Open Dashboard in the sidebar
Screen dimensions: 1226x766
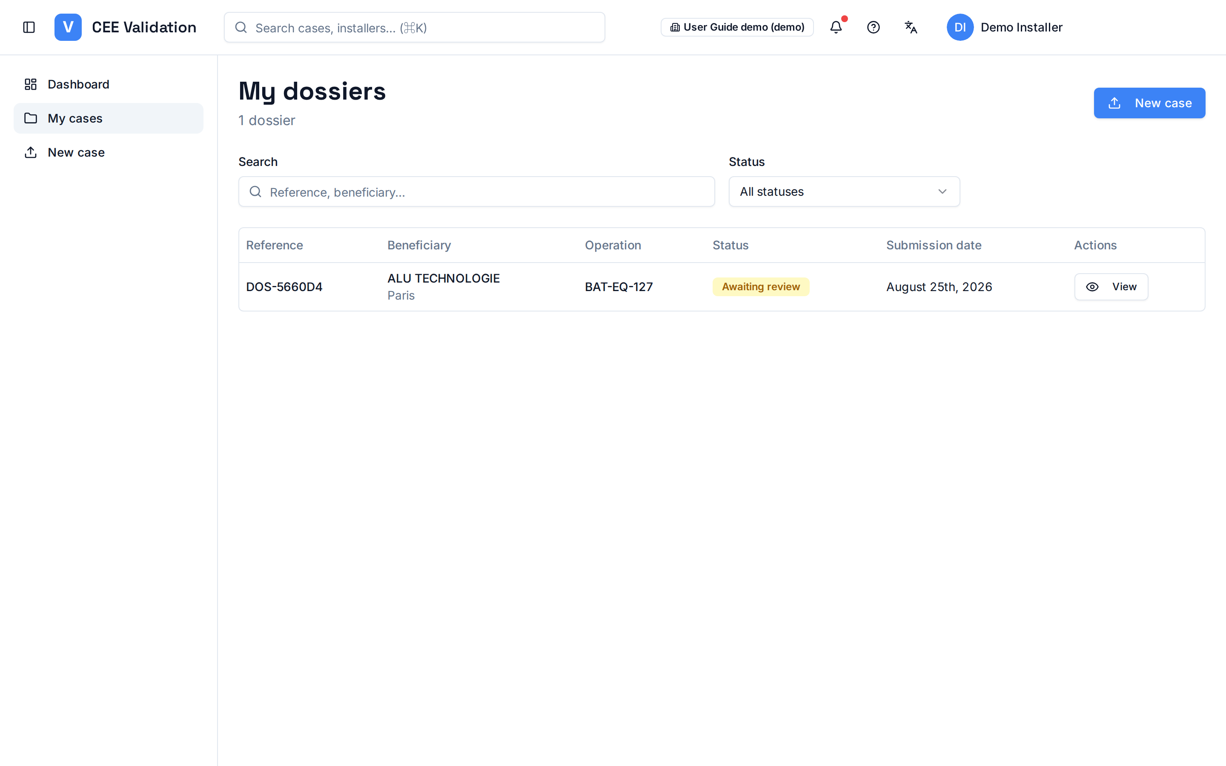click(109, 84)
